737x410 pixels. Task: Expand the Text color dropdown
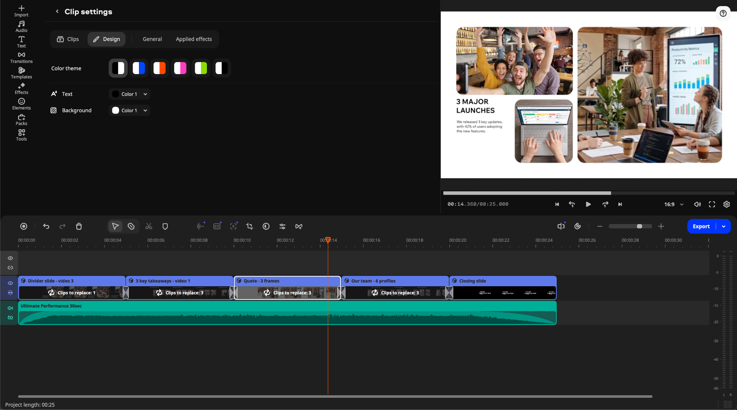pyautogui.click(x=130, y=94)
